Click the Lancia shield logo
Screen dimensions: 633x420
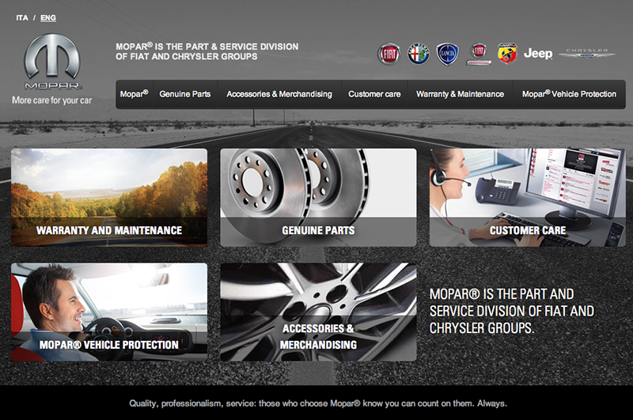(x=448, y=54)
